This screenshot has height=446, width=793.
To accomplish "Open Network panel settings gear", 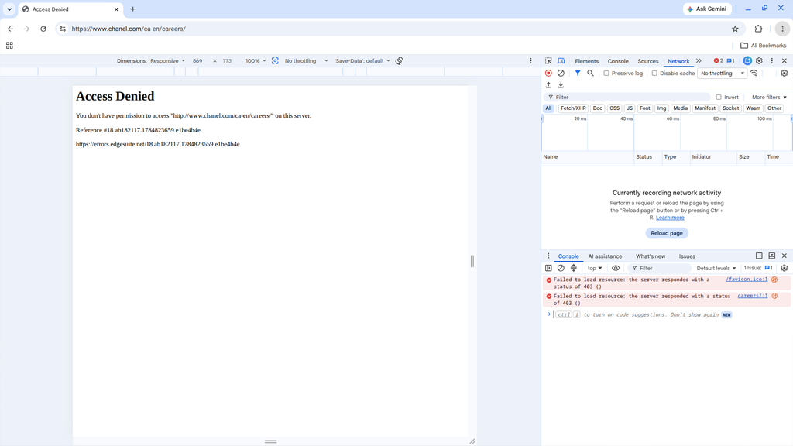I will [x=784, y=74].
